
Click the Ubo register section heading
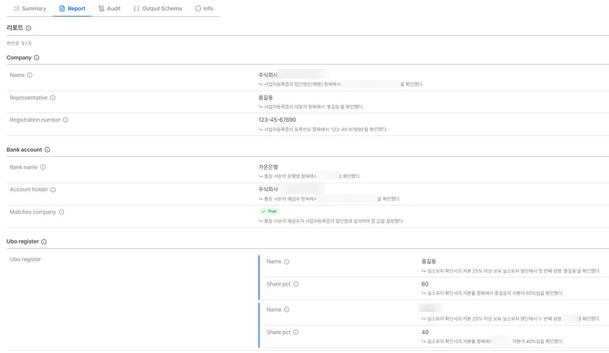point(23,241)
